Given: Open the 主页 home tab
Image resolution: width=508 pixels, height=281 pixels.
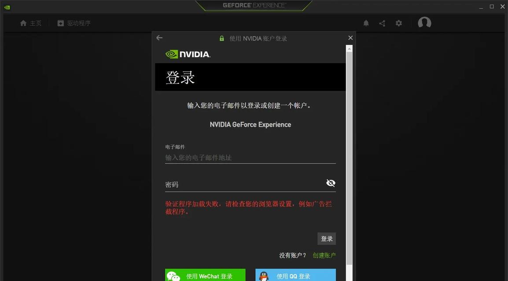Looking at the screenshot, I should tap(31, 23).
